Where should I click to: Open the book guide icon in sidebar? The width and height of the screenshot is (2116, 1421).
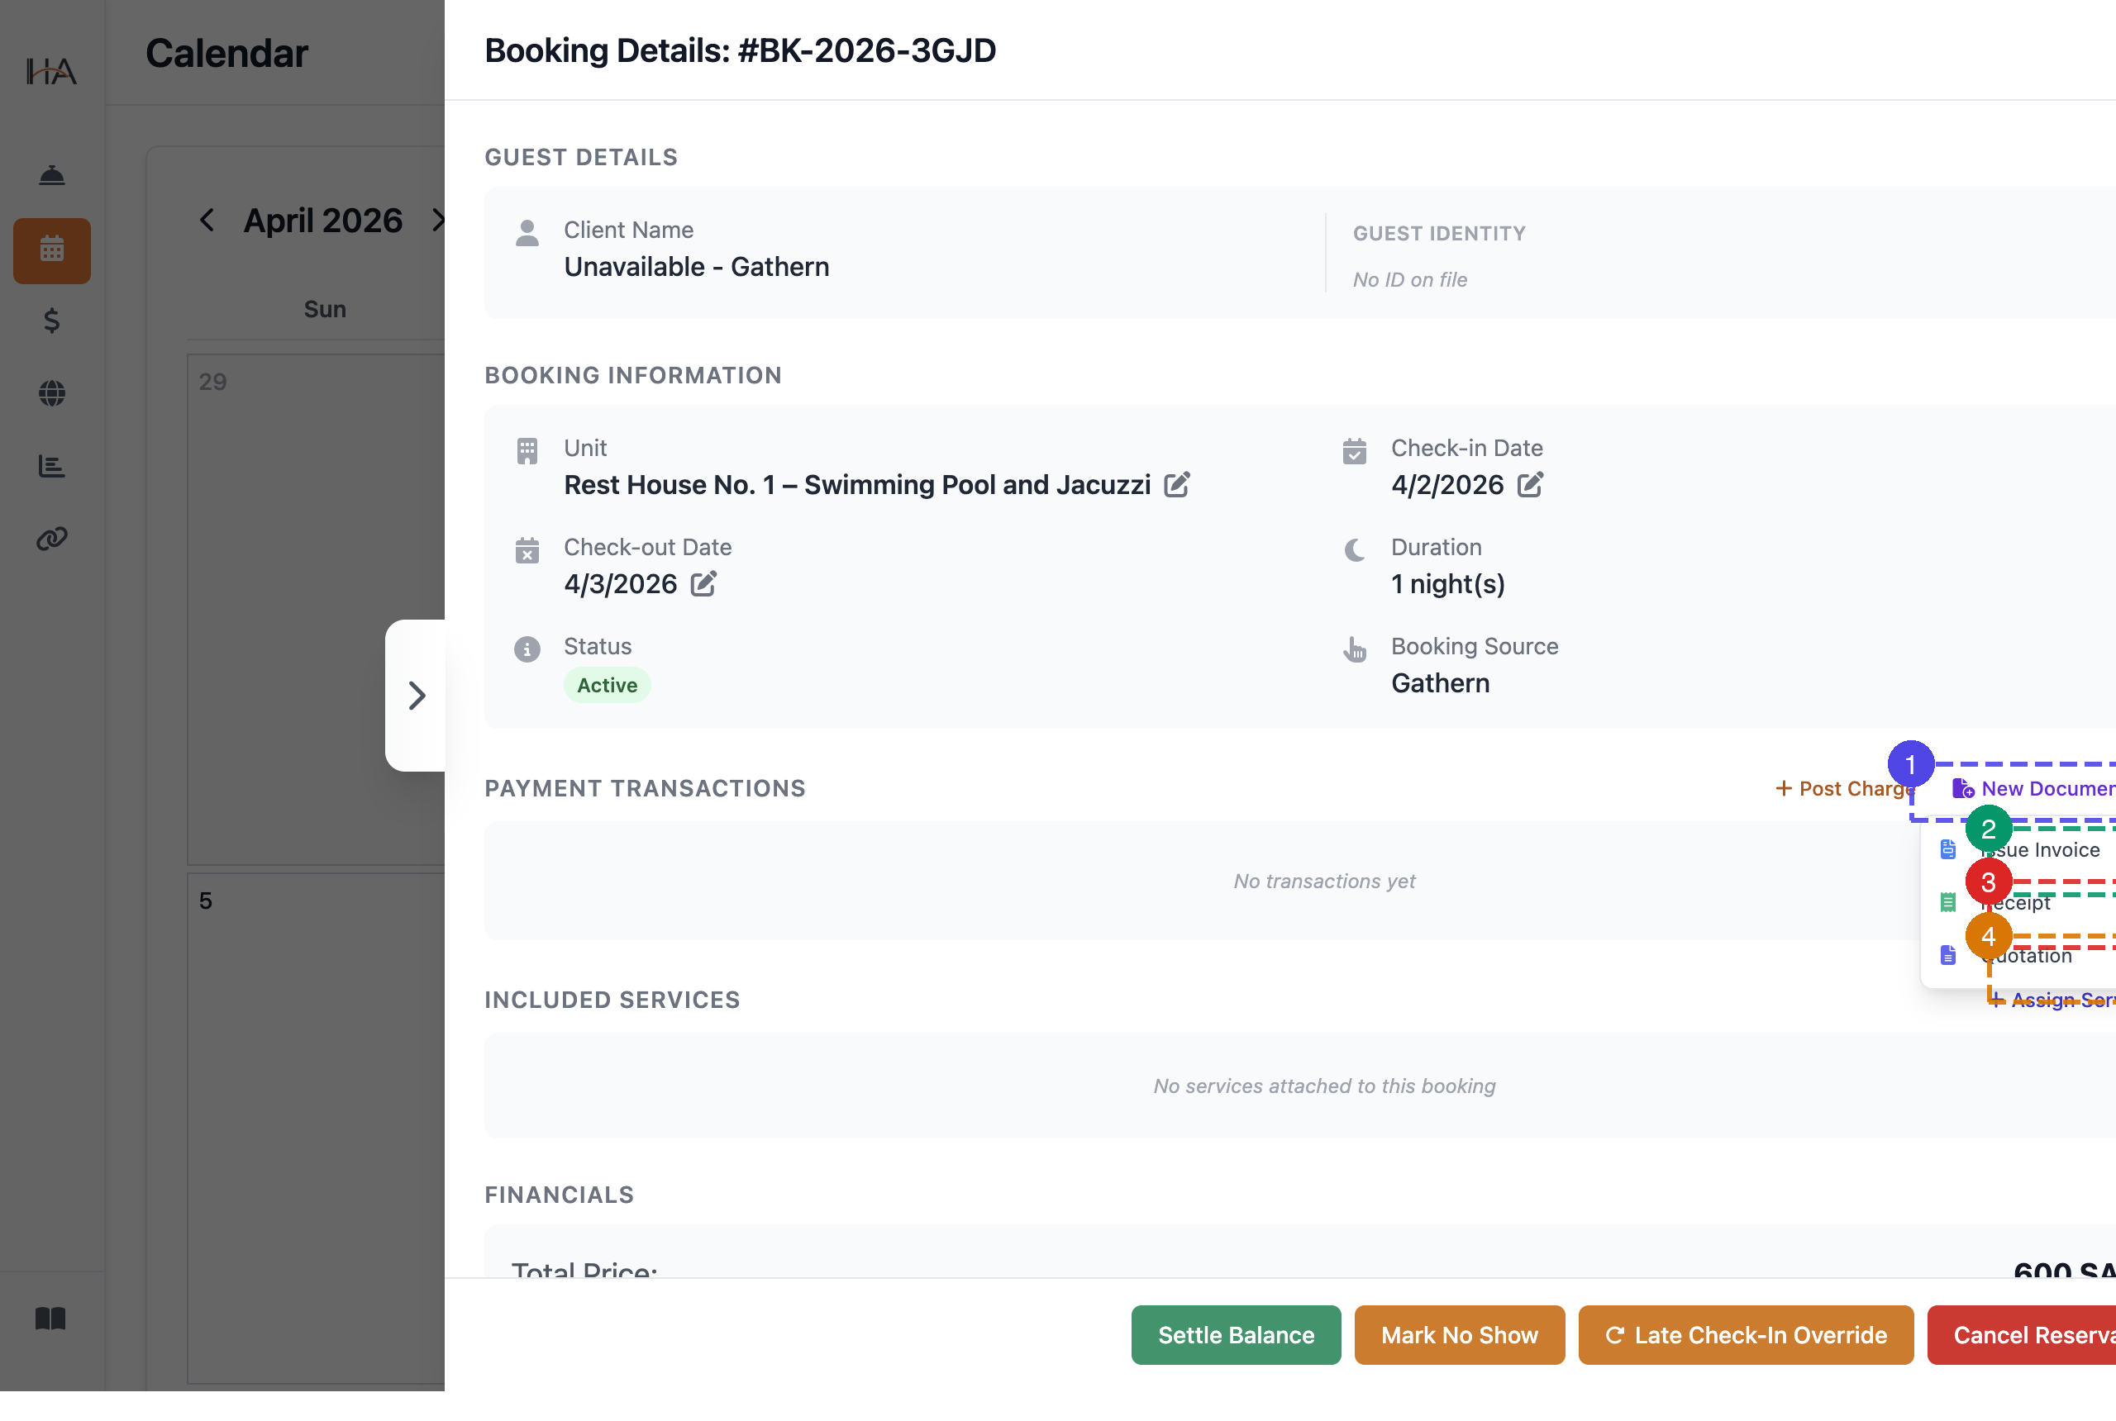(x=50, y=1318)
